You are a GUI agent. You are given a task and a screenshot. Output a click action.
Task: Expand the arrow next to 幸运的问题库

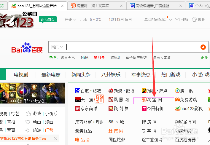[x=171, y=20]
